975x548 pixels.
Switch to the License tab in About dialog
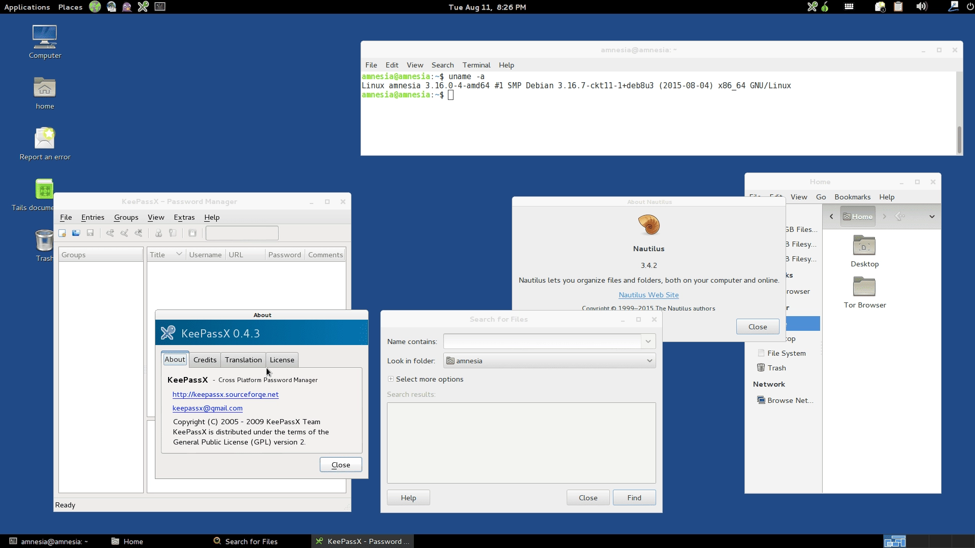[x=282, y=360]
